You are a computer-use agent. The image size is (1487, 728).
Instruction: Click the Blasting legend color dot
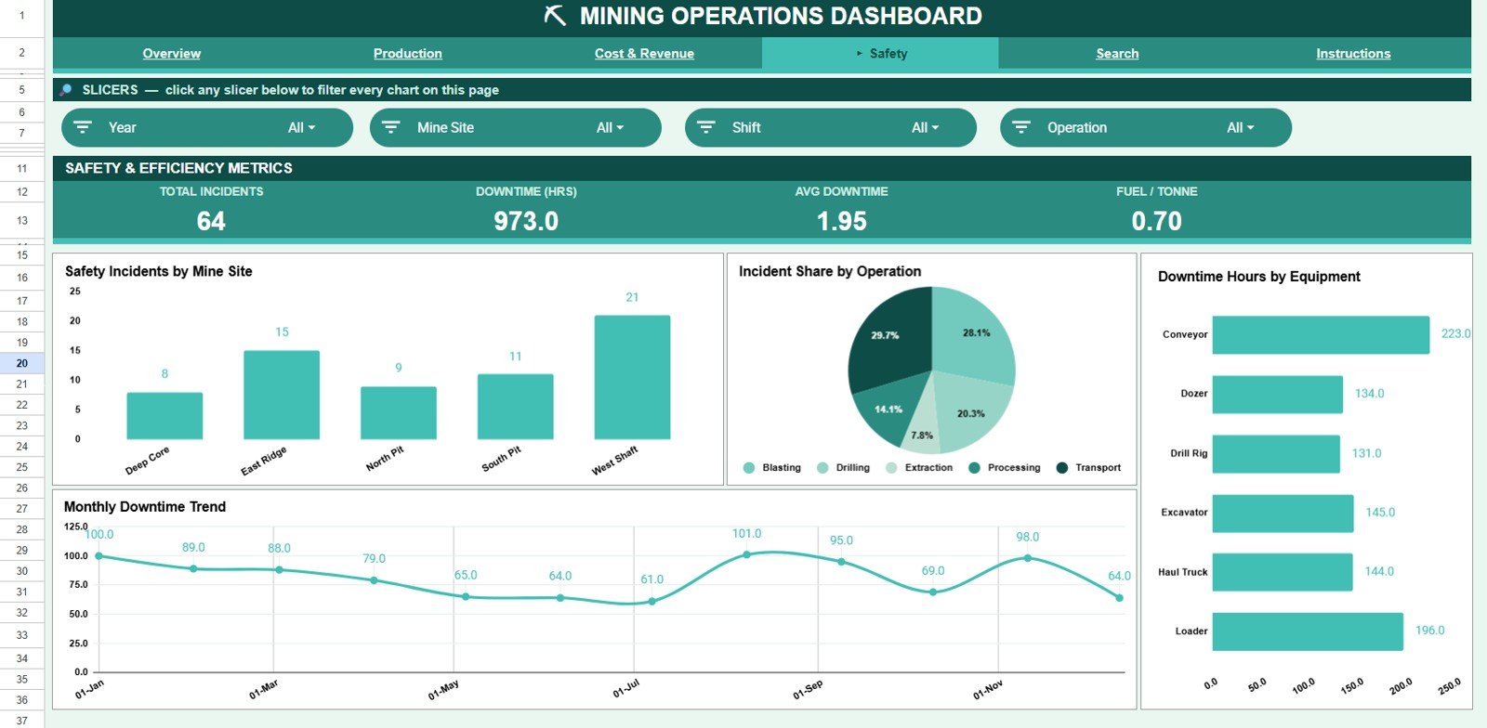click(749, 468)
